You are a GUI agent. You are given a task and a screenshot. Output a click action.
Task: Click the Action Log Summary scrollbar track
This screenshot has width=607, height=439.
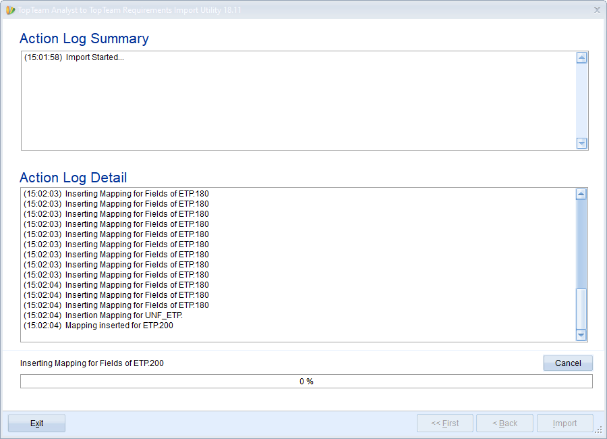(x=581, y=101)
